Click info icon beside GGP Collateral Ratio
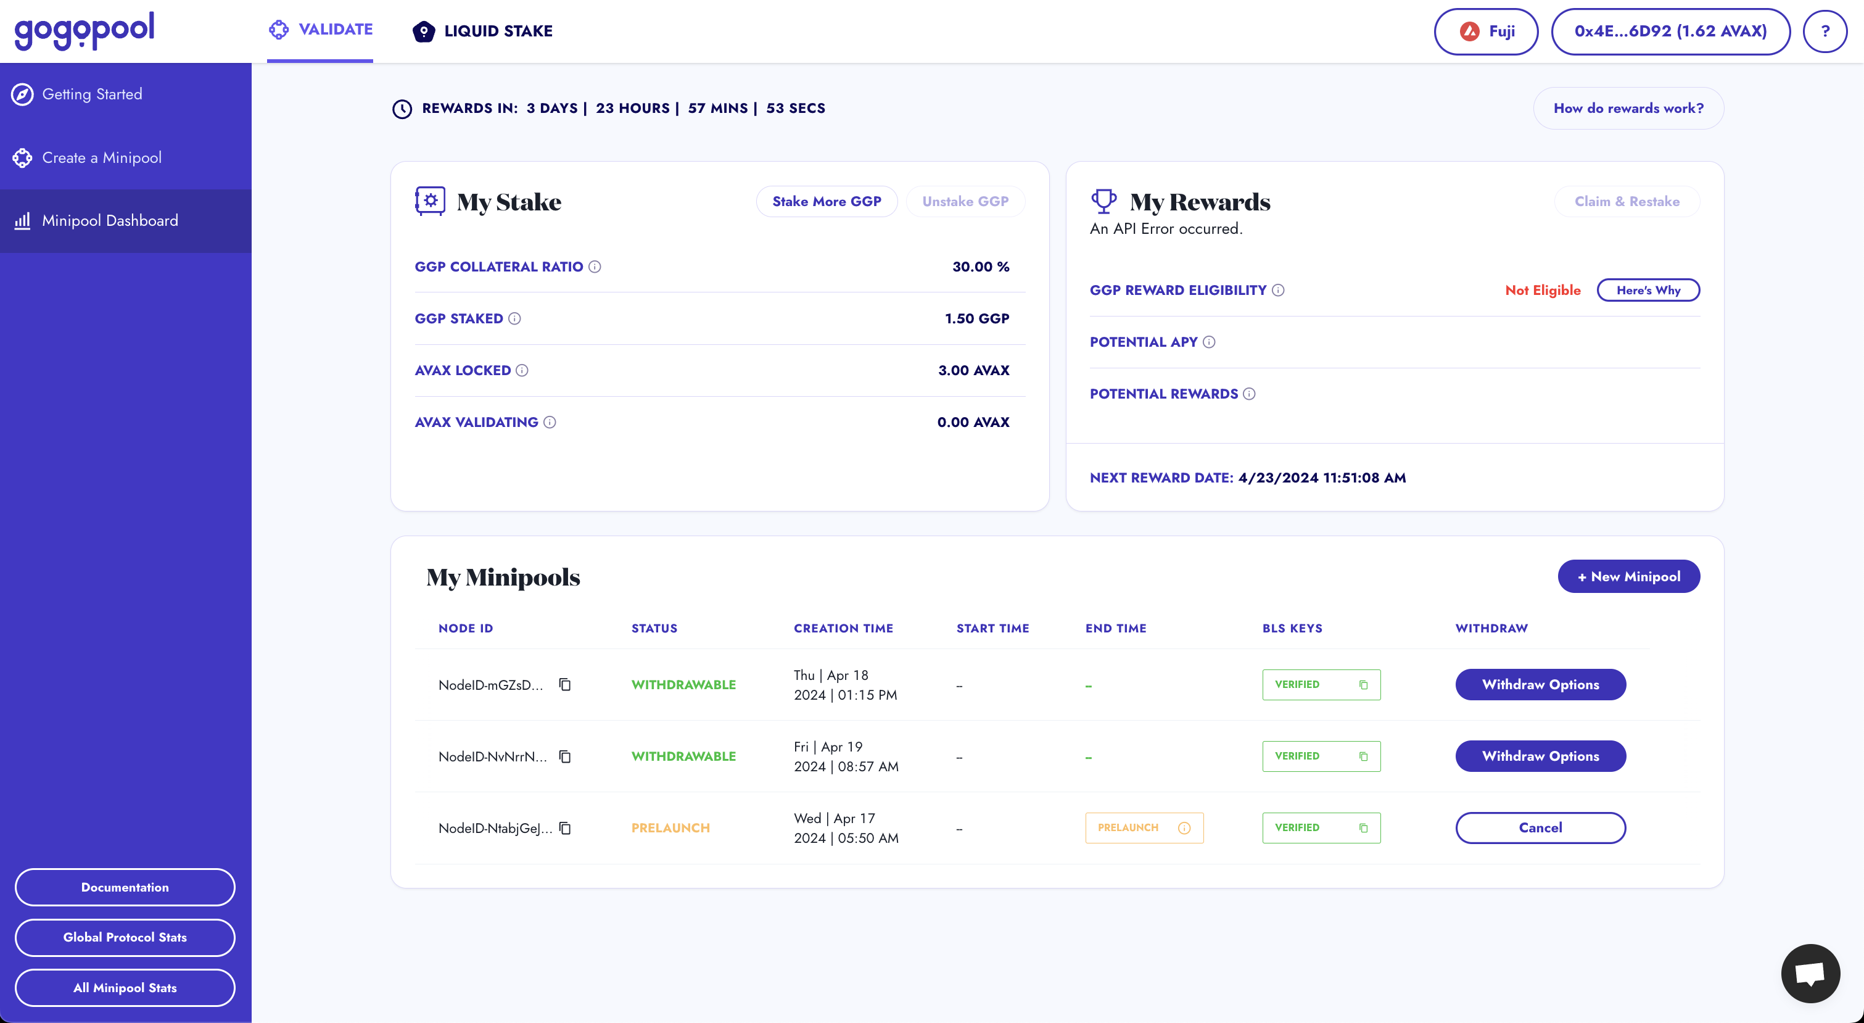Image resolution: width=1864 pixels, height=1023 pixels. pos(595,267)
